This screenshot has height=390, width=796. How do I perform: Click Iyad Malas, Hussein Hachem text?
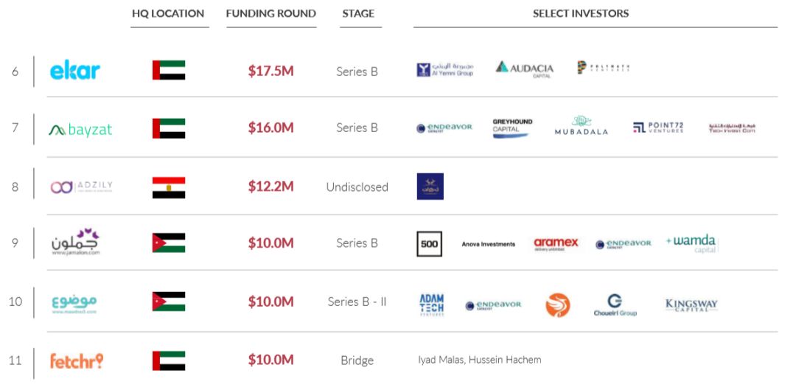click(479, 360)
